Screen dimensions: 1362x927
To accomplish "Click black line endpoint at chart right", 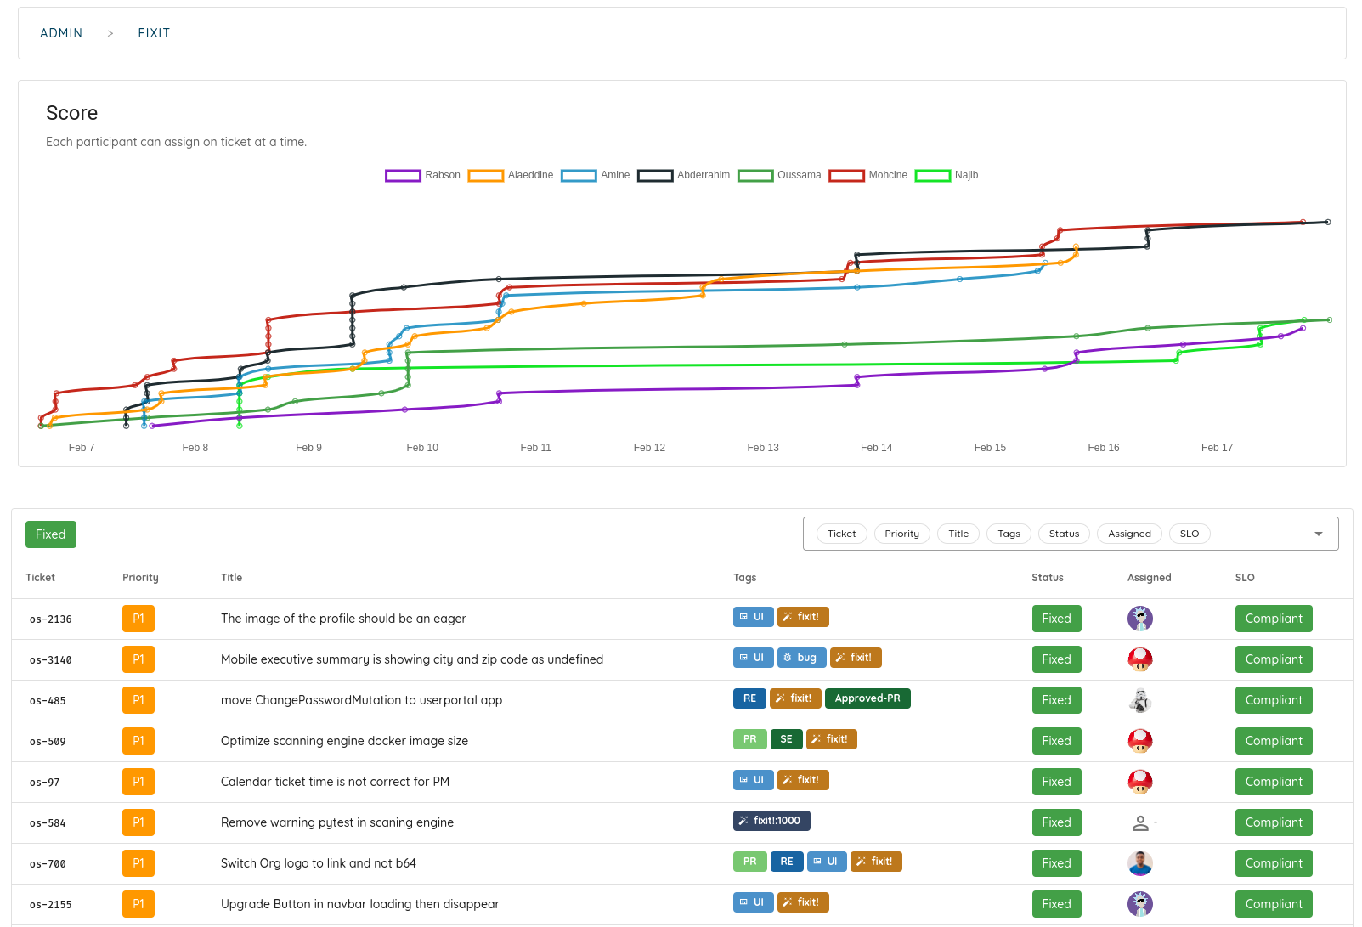I will coord(1328,223).
